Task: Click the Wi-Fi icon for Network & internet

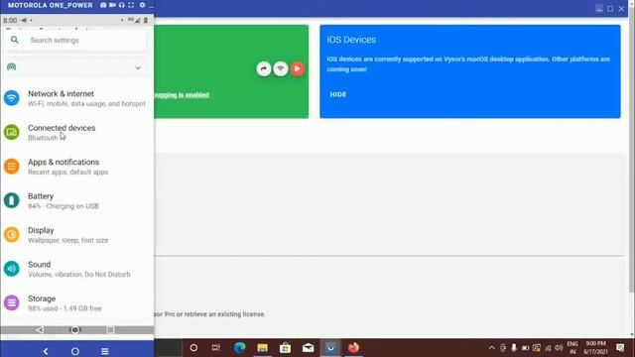Action: [x=11, y=98]
